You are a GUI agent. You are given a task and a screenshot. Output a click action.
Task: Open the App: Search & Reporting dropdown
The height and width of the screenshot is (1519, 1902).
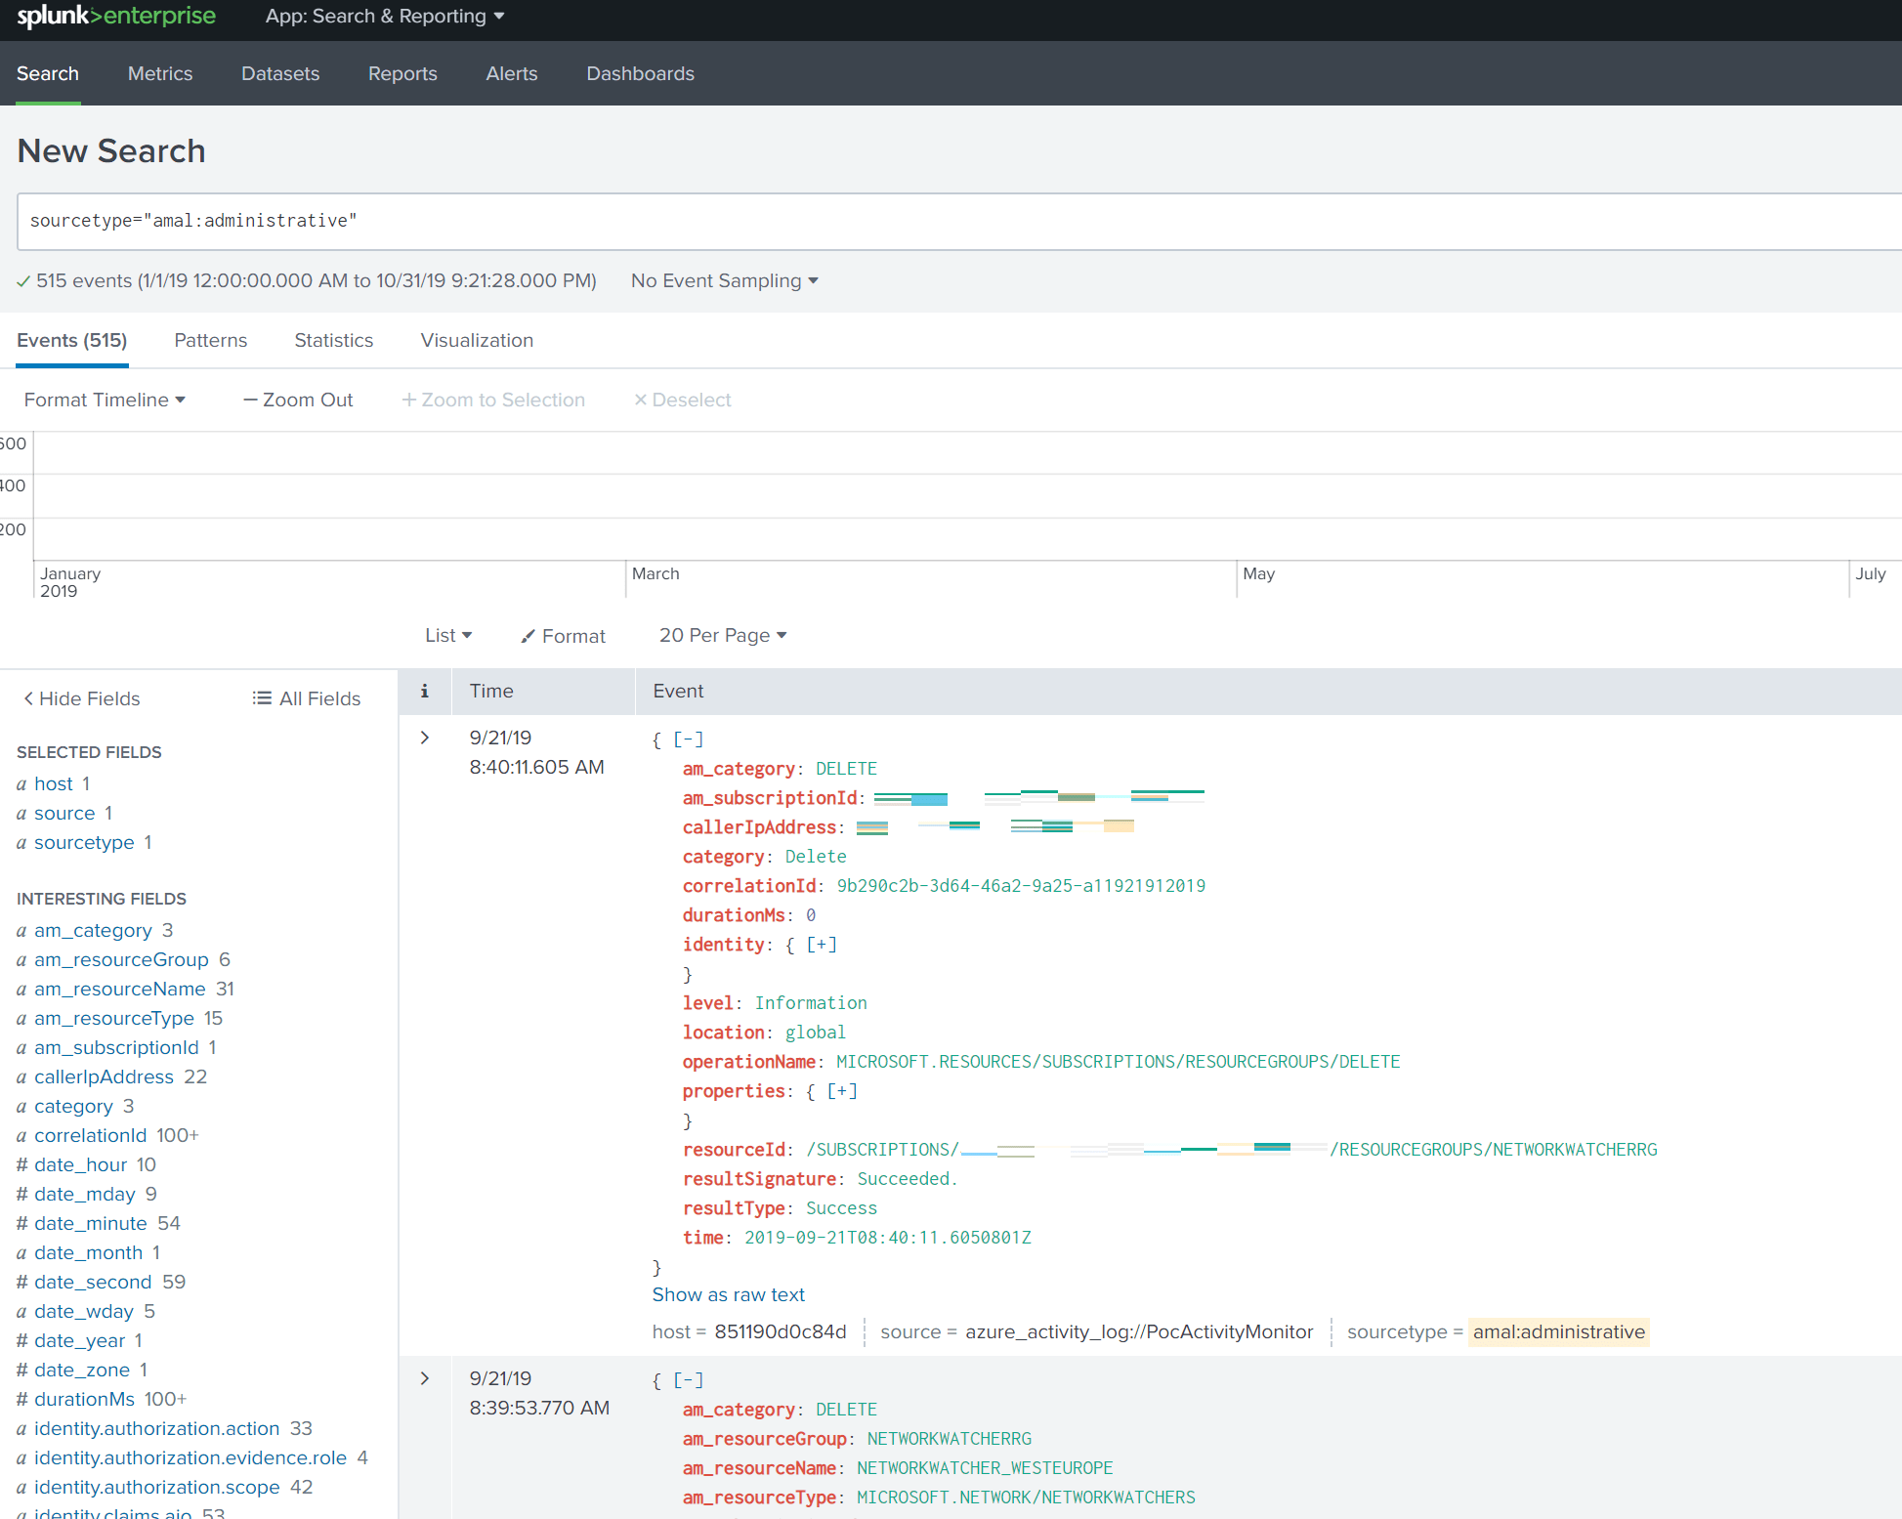point(385,17)
